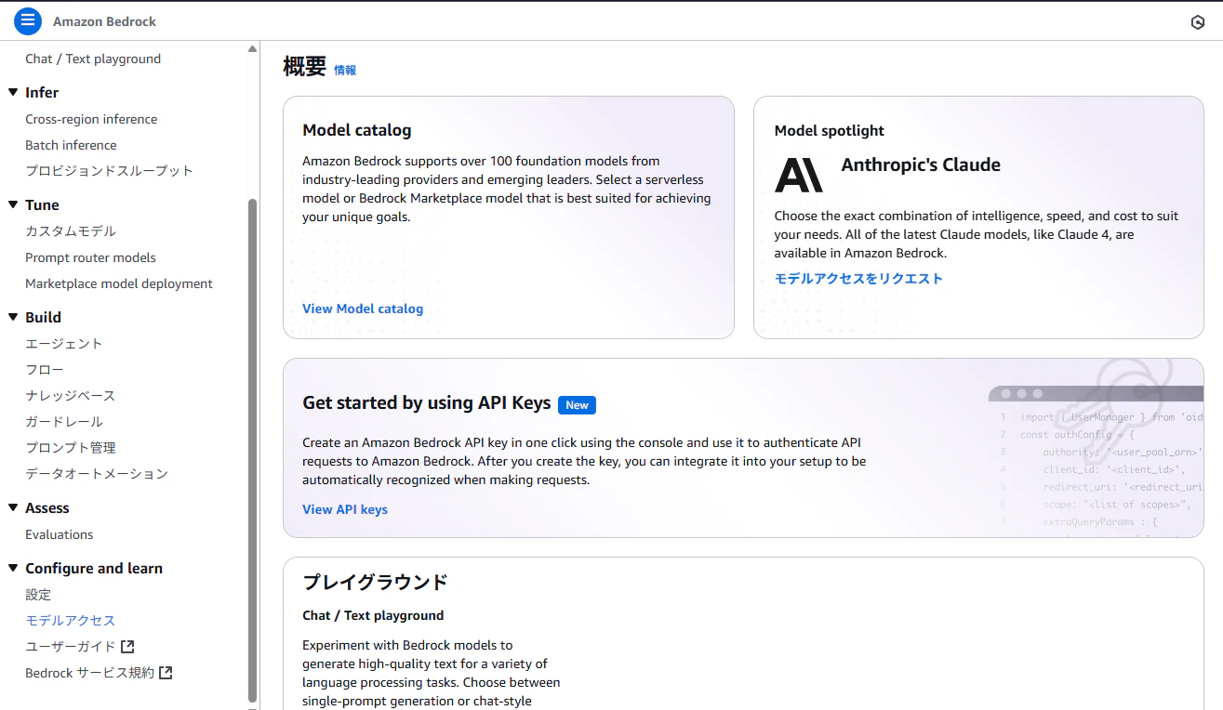Viewport: 1223px width, 710px height.
Task: Click the Model spotlight label
Action: pyautogui.click(x=830, y=130)
